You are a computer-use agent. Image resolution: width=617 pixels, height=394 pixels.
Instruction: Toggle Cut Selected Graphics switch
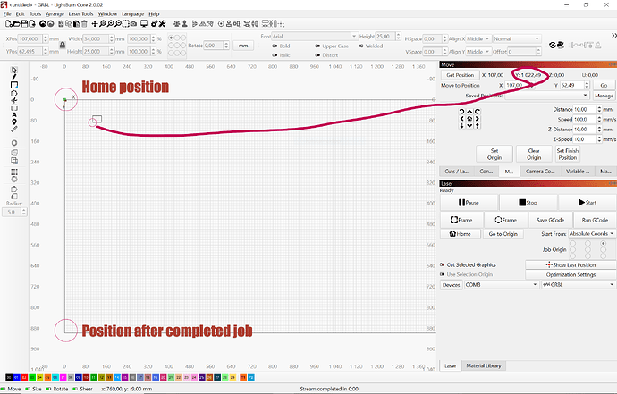(x=443, y=265)
